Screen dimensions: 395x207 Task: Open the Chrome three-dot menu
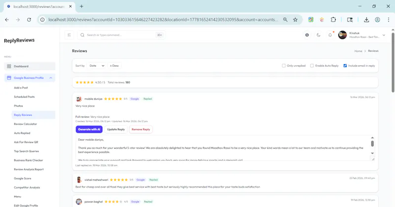[389, 20]
